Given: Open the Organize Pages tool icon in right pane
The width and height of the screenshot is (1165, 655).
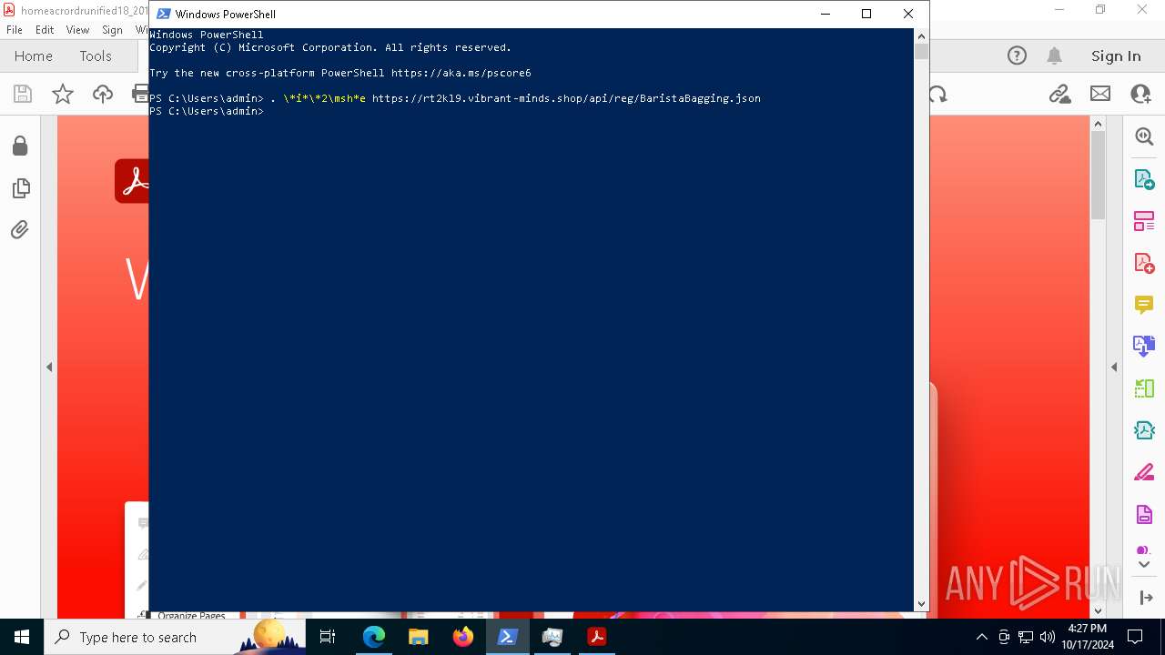Looking at the screenshot, I should click(x=1144, y=221).
